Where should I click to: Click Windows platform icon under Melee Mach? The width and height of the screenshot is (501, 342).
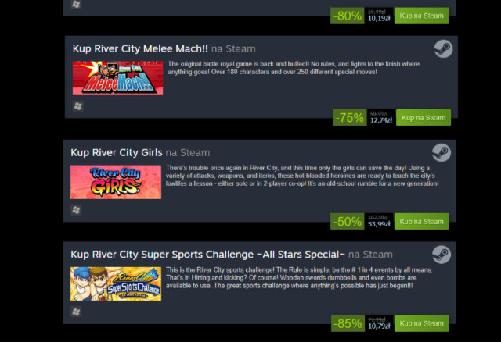pos(78,106)
